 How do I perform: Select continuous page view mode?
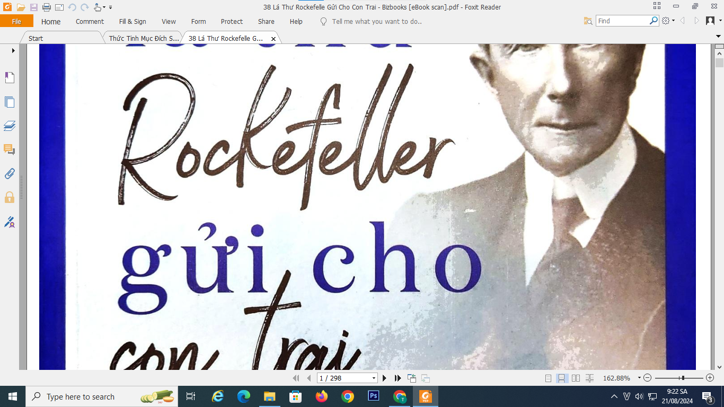[561, 378]
